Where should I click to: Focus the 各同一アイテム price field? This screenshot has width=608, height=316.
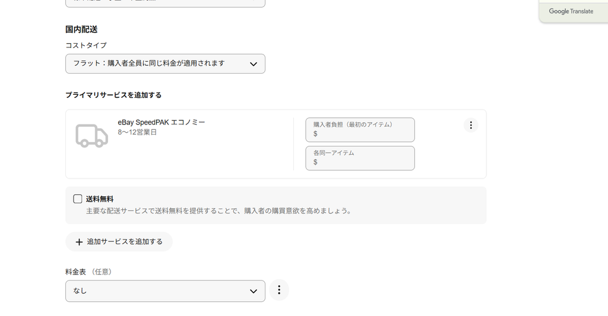(360, 158)
